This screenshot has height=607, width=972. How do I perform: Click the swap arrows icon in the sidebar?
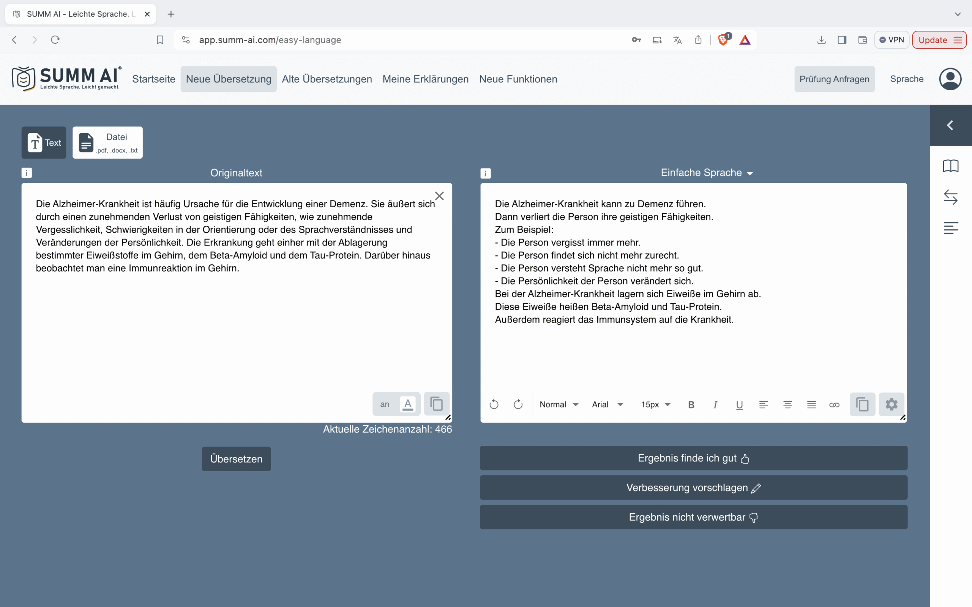pos(950,197)
